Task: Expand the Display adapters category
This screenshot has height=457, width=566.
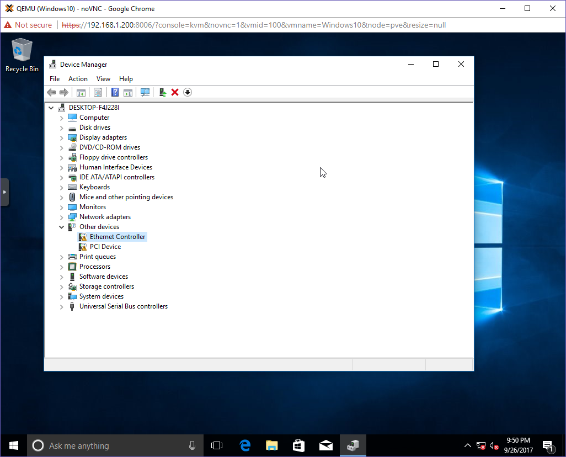Action: [61, 137]
